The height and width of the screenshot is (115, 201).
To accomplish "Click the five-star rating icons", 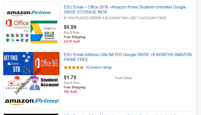I will pyautogui.click(x=74, y=67).
